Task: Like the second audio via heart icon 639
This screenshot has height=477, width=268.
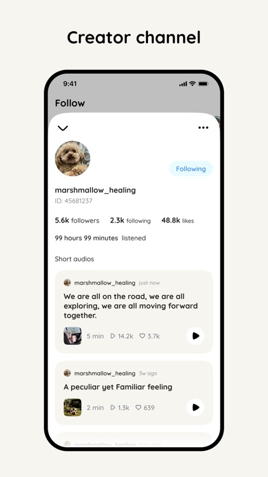Action: 138,407
